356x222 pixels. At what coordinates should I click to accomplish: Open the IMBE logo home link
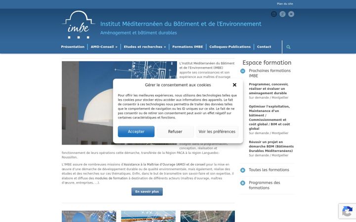click(79, 25)
